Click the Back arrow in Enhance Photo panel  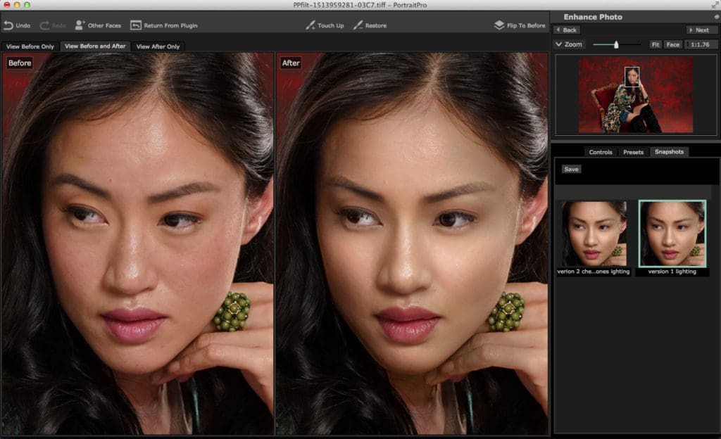pos(567,30)
